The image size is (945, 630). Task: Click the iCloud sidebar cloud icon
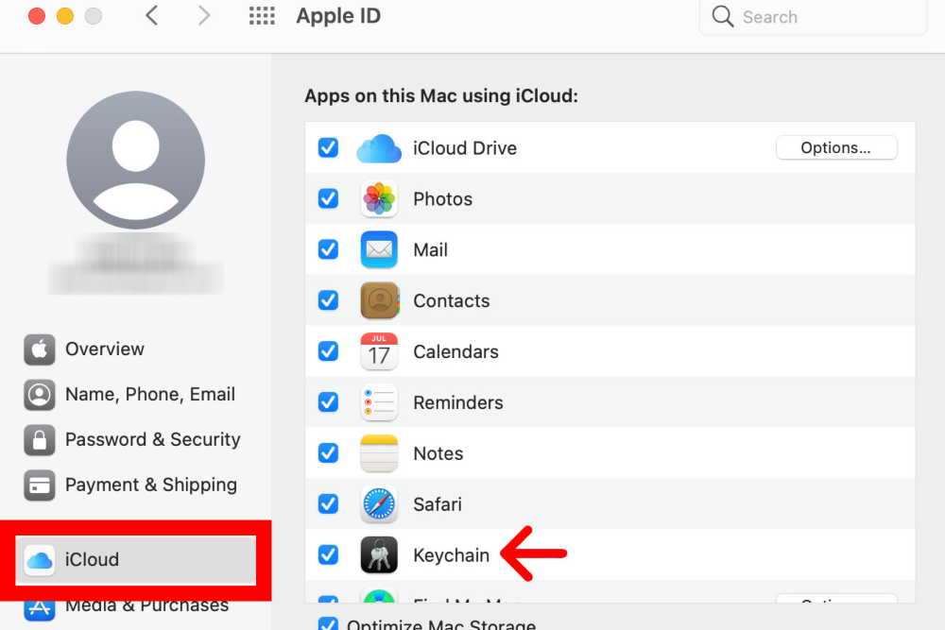(x=39, y=560)
